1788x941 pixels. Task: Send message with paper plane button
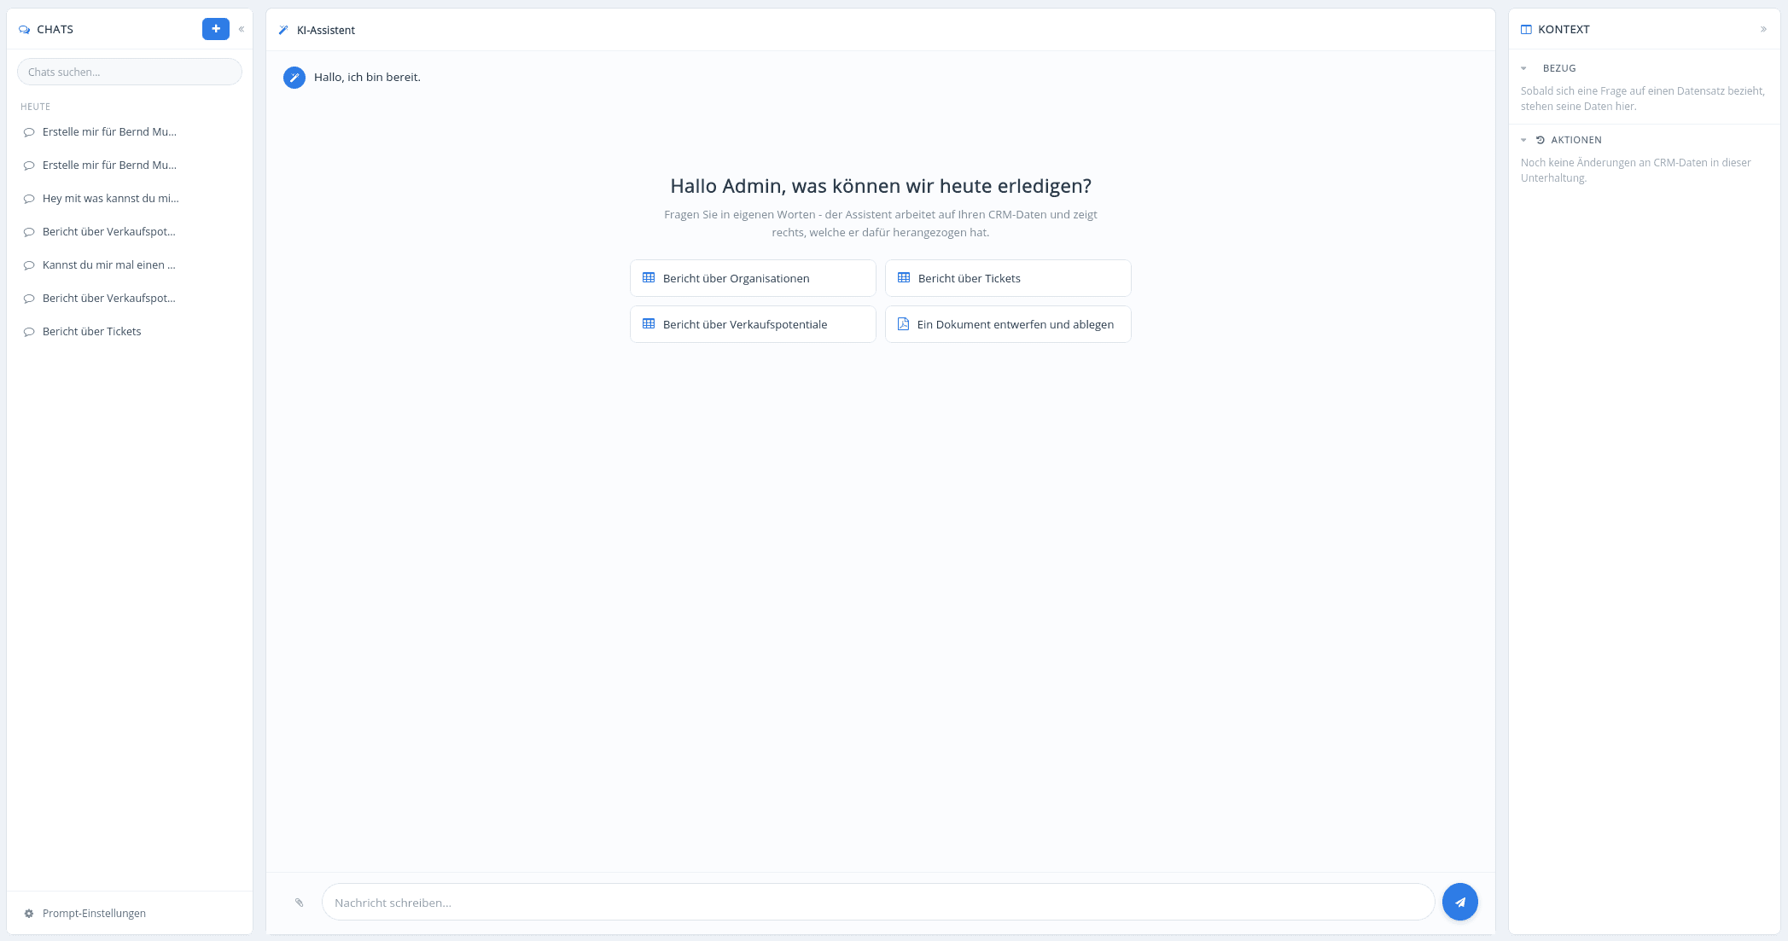(x=1460, y=902)
